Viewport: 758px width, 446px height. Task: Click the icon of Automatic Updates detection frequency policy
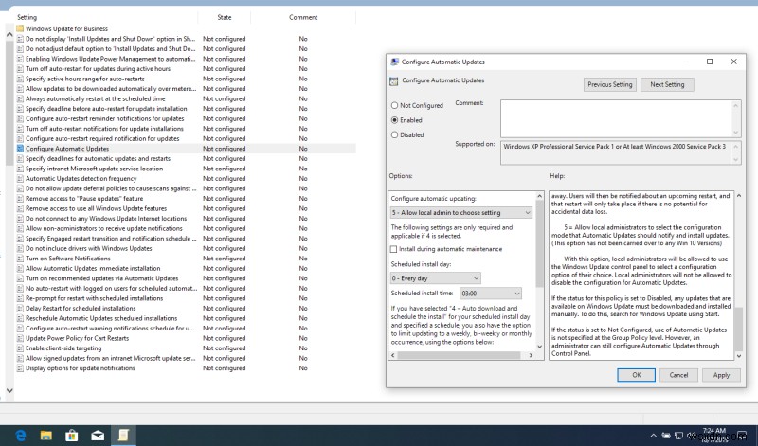pos(20,178)
